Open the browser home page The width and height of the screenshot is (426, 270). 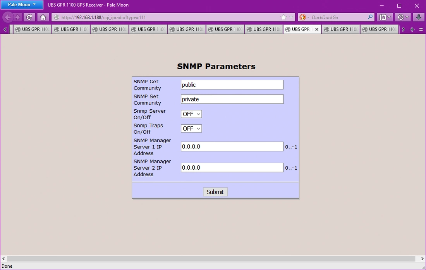[43, 17]
